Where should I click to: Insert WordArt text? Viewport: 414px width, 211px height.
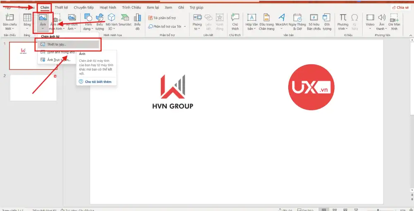click(282, 22)
